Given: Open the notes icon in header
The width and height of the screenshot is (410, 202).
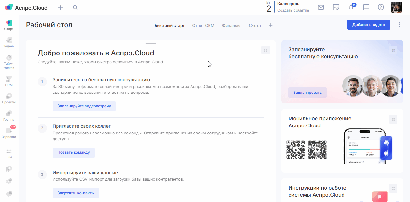Looking at the screenshot, I should 336,7.
